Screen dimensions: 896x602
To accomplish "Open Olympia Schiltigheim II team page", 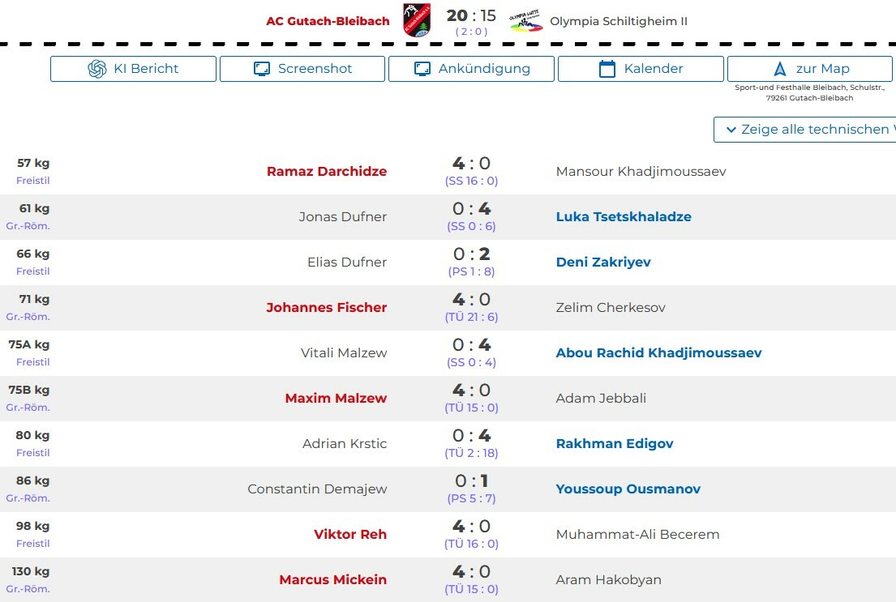I will 619,21.
